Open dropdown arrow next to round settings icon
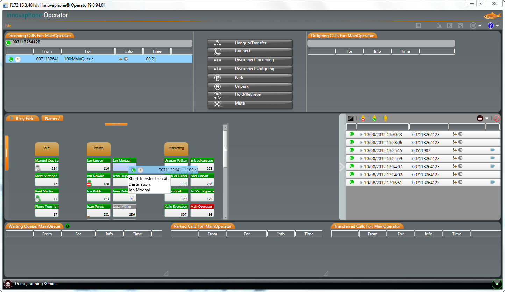This screenshot has height=292, width=505. pyautogui.click(x=480, y=26)
